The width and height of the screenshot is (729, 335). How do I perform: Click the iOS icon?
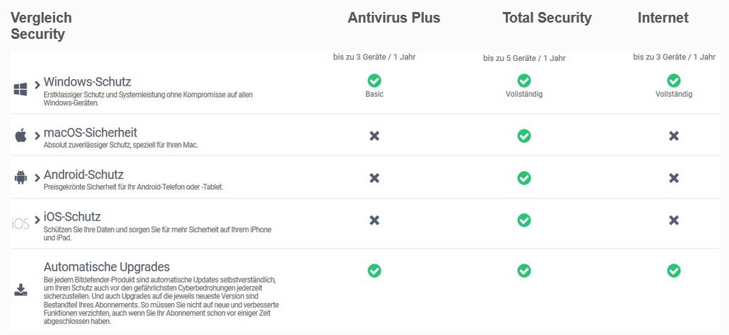[x=20, y=224]
